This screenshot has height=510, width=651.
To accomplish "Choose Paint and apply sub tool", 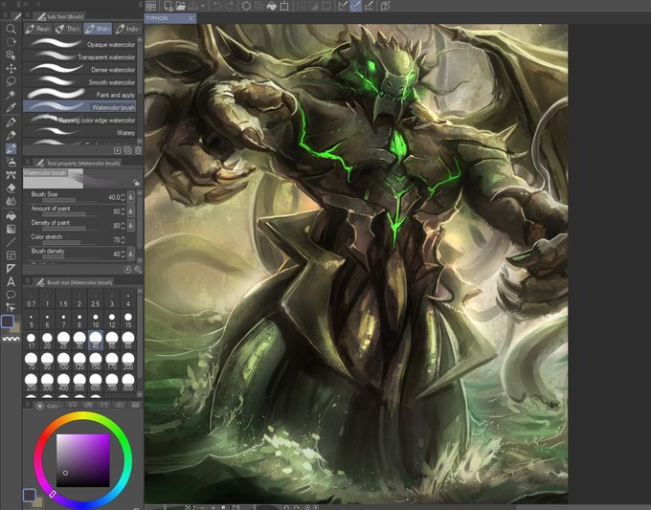I will pyautogui.click(x=79, y=95).
